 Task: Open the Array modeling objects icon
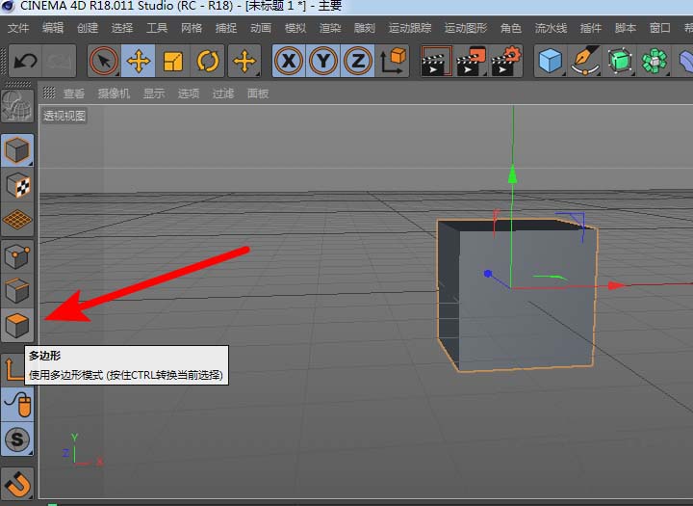(x=654, y=61)
